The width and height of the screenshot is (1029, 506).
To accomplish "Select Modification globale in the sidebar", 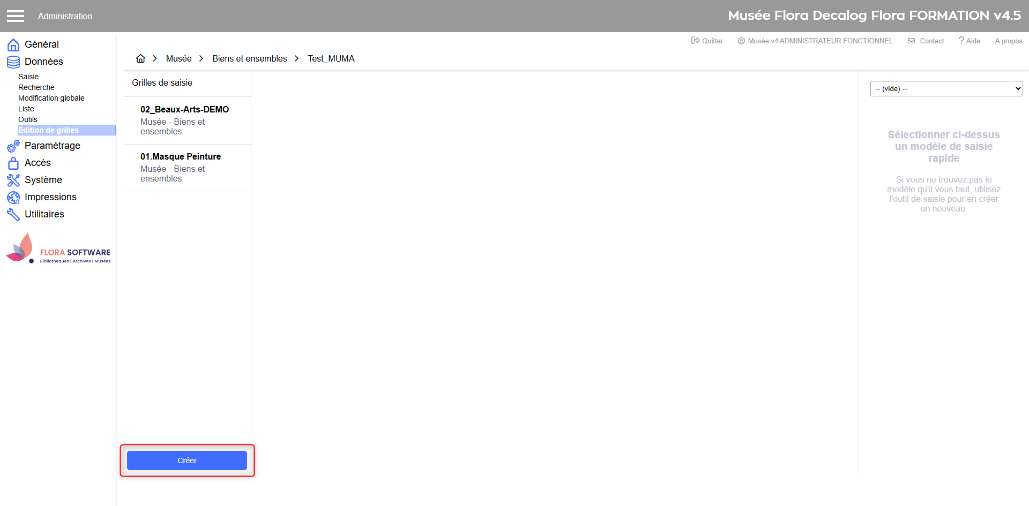I will click(51, 98).
